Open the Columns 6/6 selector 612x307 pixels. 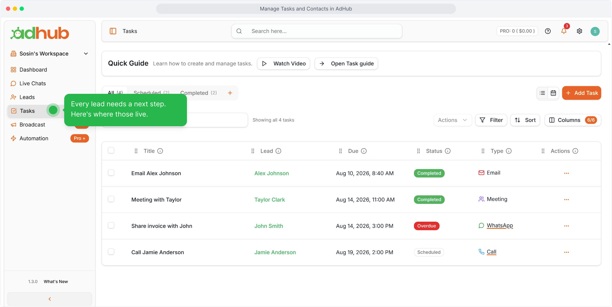pos(573,120)
